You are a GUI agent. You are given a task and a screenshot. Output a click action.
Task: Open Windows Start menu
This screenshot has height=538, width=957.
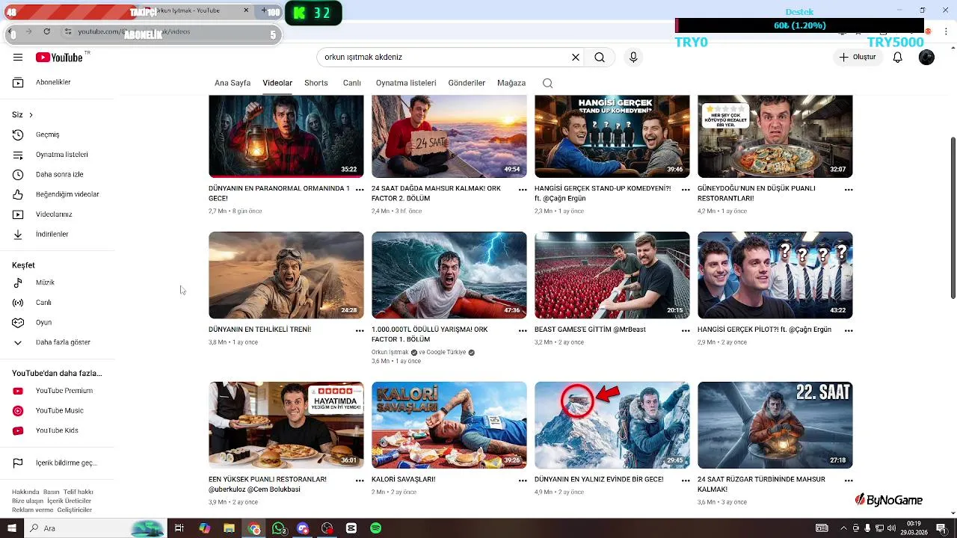pyautogui.click(x=11, y=528)
